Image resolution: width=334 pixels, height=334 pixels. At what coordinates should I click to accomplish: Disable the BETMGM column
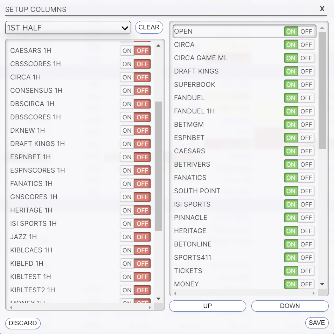[306, 125]
